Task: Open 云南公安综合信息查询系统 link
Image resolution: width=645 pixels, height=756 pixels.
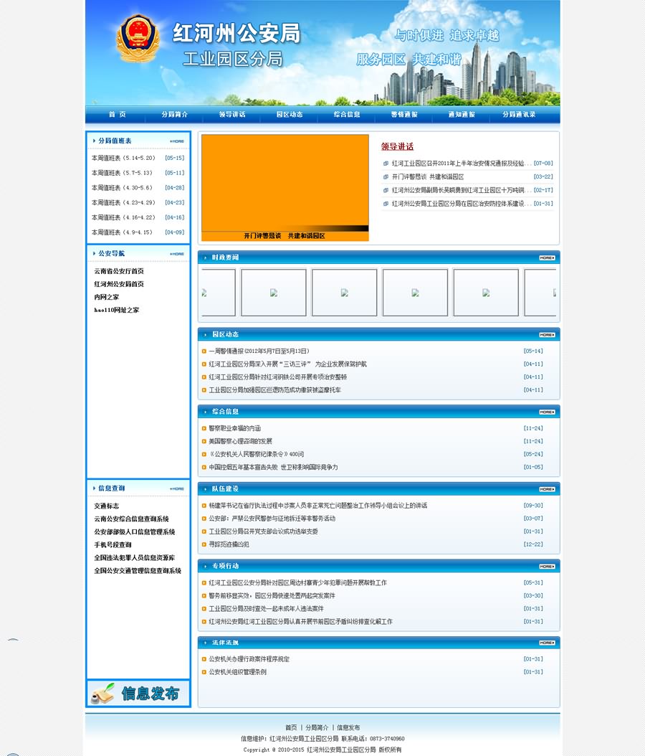Action: pyautogui.click(x=131, y=519)
